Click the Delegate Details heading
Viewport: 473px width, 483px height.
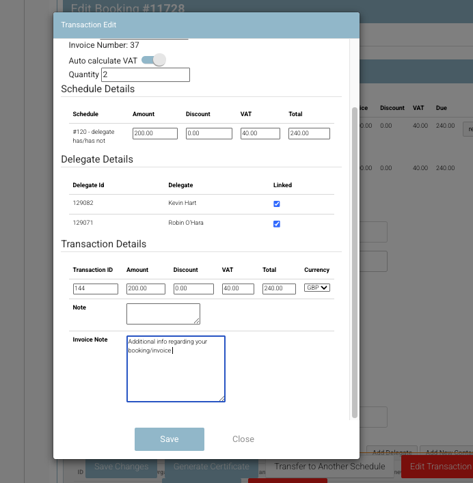[x=97, y=159]
